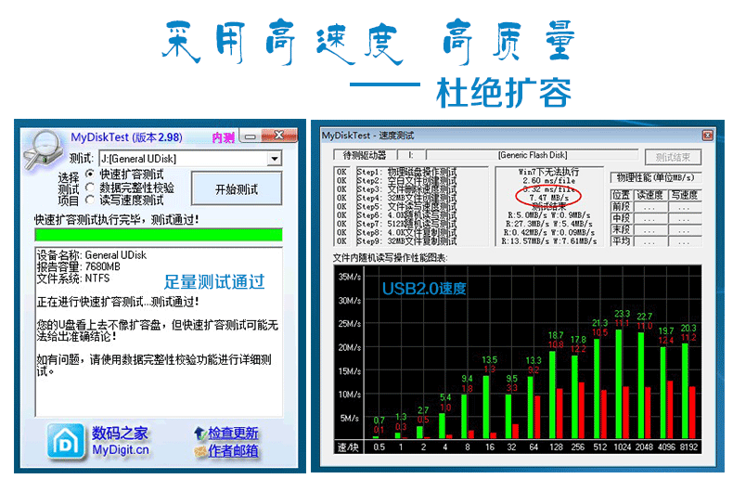Click the 检查更新 arrow icon
Screen dimensions: 733x492
click(200, 434)
